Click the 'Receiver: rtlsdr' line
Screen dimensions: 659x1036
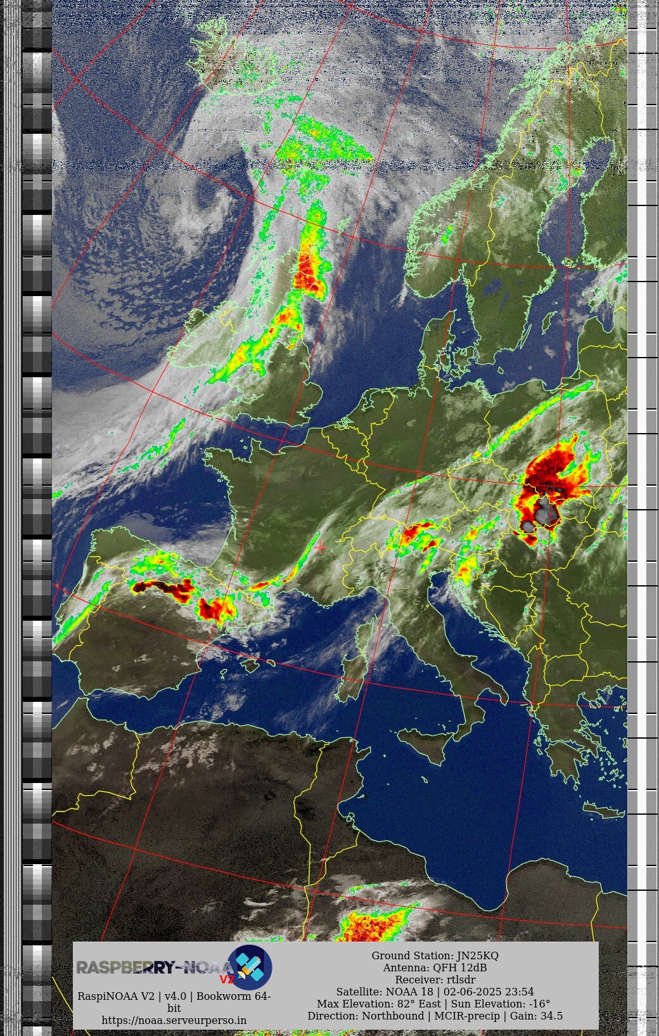435,980
